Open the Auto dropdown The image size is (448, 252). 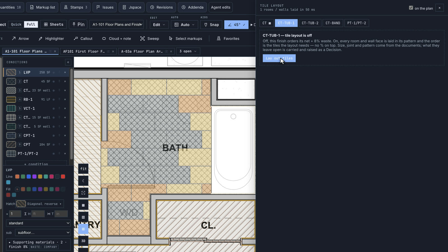pyautogui.click(x=185, y=25)
